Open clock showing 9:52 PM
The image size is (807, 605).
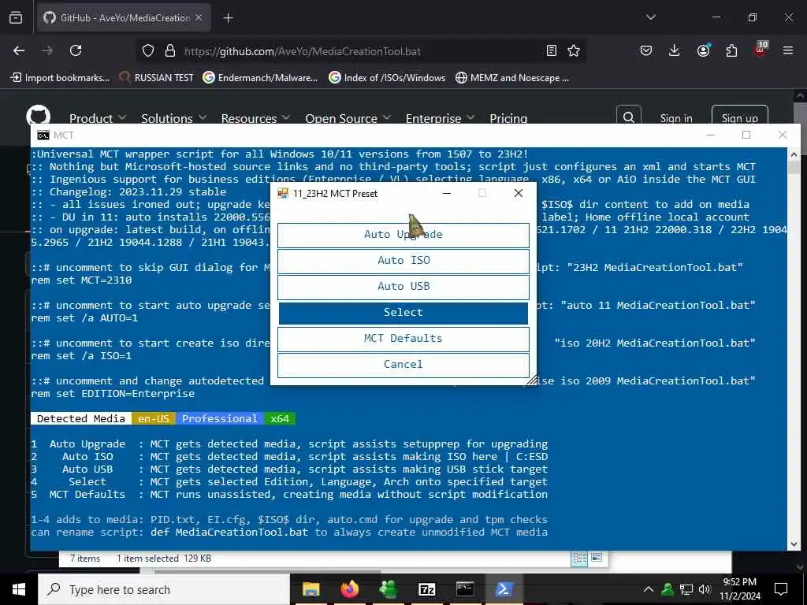[x=739, y=589]
